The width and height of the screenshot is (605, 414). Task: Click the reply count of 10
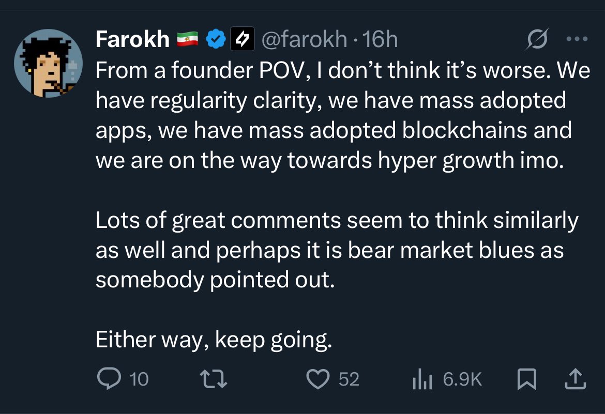(x=139, y=380)
